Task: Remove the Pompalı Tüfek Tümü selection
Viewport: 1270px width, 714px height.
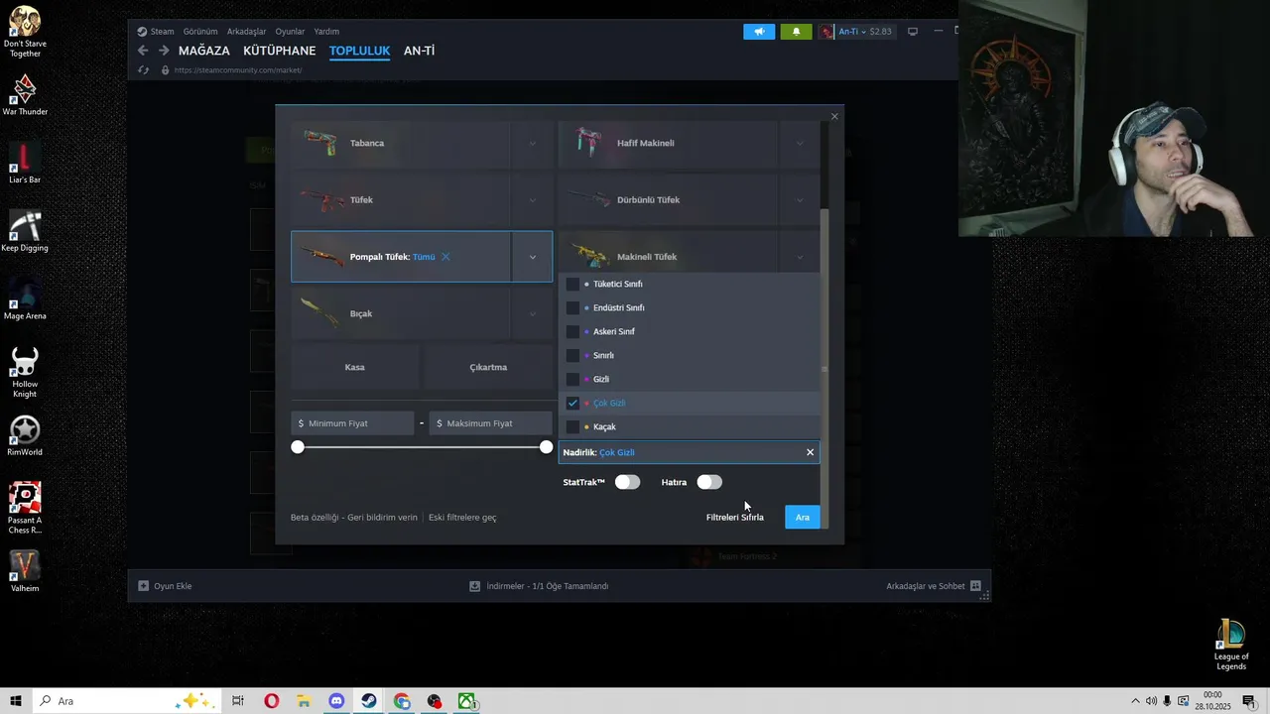Action: (445, 257)
